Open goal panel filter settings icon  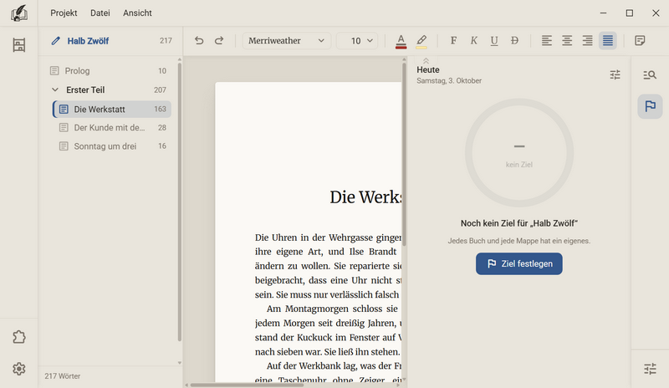(615, 74)
